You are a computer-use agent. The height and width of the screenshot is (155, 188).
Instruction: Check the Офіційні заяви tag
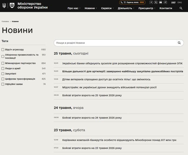click(x=3, y=84)
